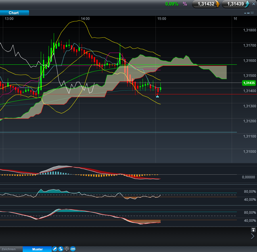Screen dimensions: 257x252
Task: Click the 13:00 time axis label
Action: 9,19
